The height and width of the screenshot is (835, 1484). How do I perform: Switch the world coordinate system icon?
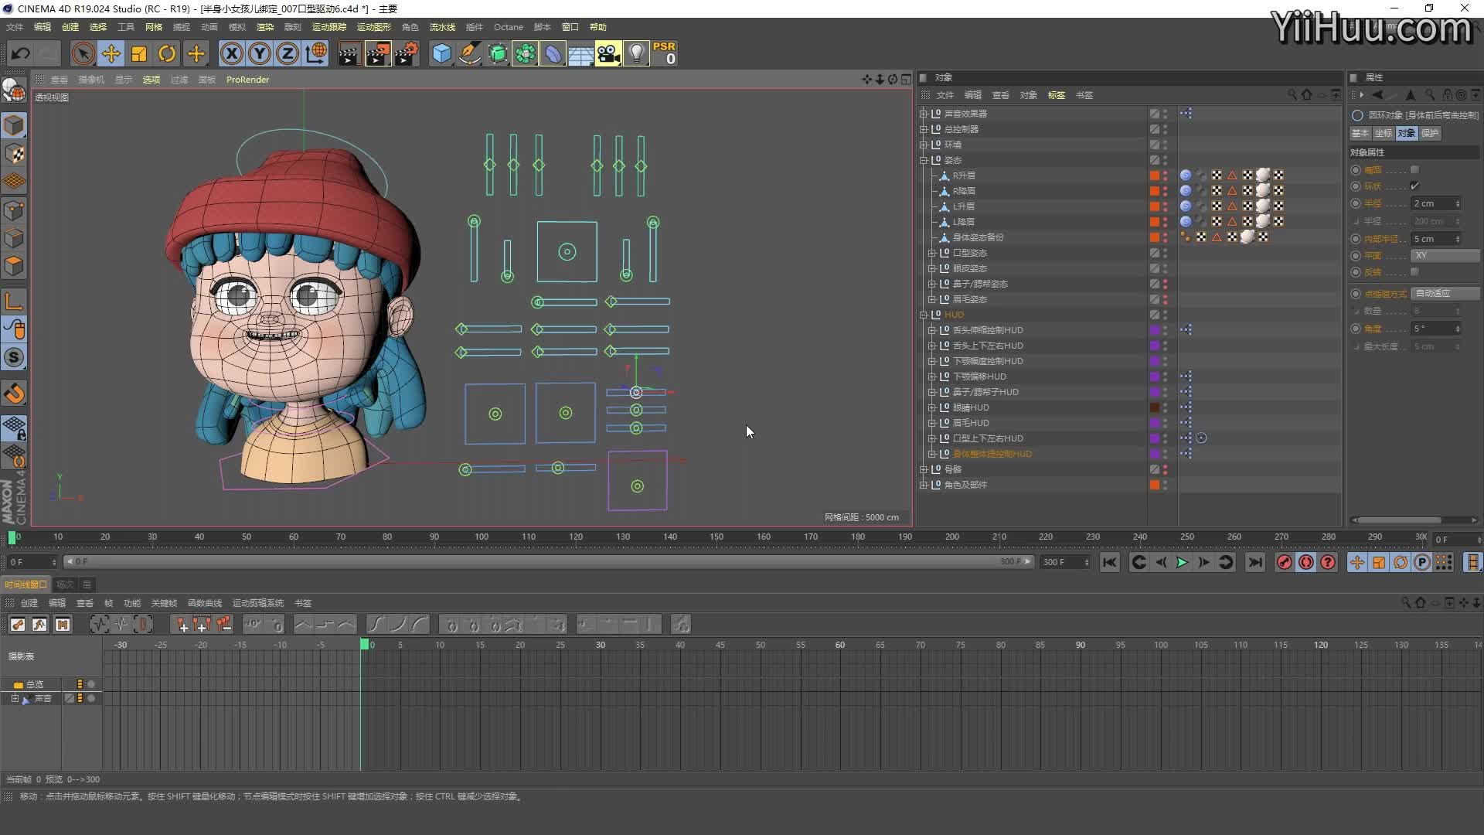click(316, 53)
